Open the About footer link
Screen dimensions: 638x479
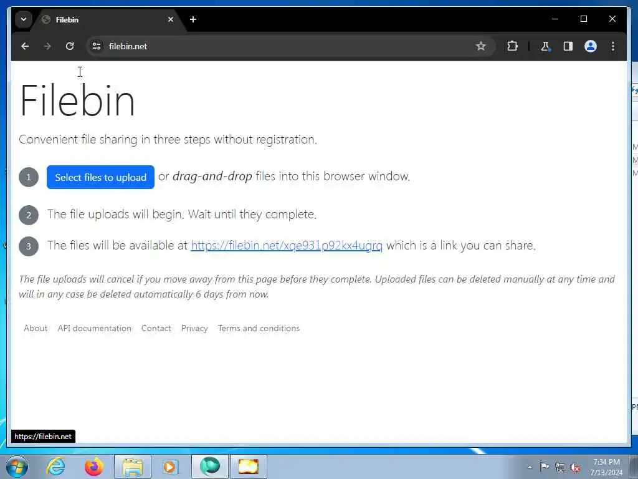(x=36, y=328)
